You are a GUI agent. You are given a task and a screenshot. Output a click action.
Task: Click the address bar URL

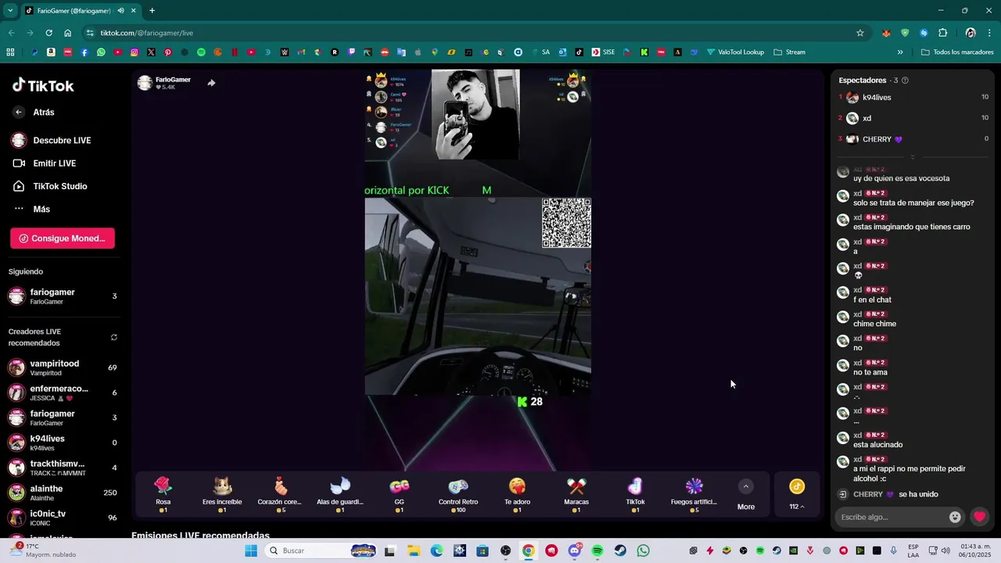[147, 33]
